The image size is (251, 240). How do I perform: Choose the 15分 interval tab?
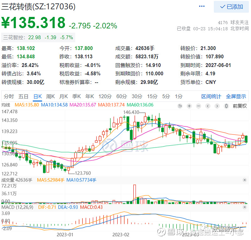pos(152,96)
